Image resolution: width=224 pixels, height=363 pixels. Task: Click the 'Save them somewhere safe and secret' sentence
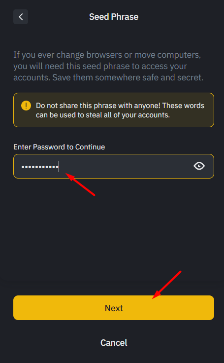[x=128, y=77]
